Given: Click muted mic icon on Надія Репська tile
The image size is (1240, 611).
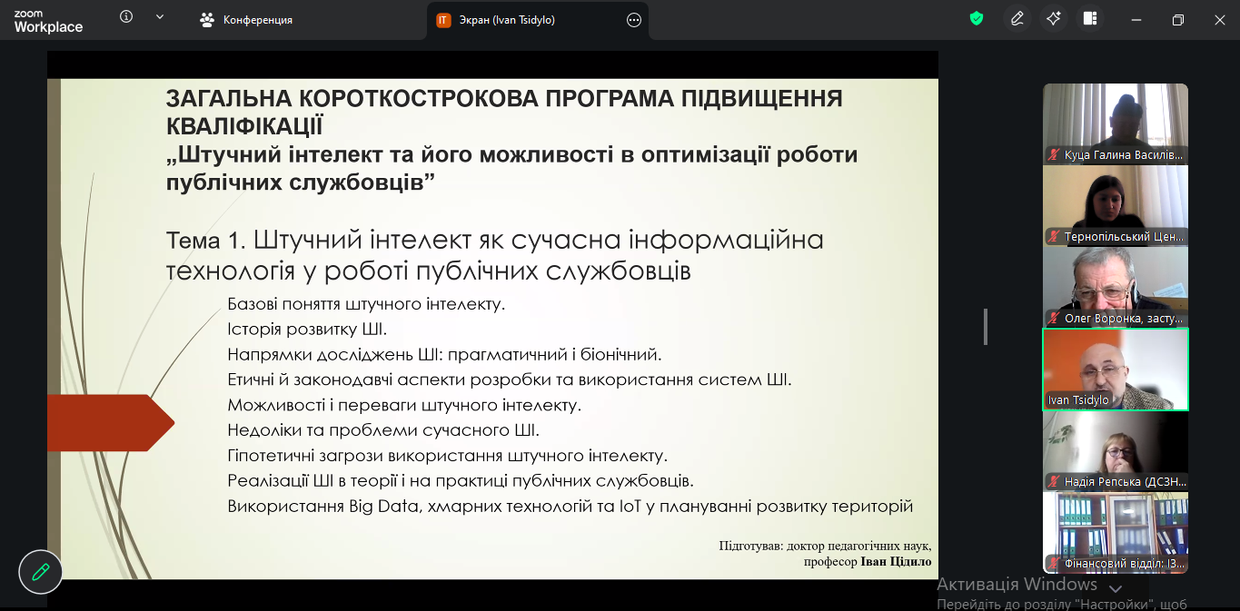Looking at the screenshot, I should pos(1055,482).
